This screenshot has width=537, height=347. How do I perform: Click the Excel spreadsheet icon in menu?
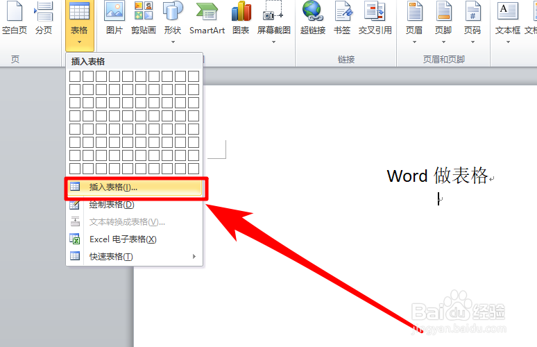pos(75,239)
